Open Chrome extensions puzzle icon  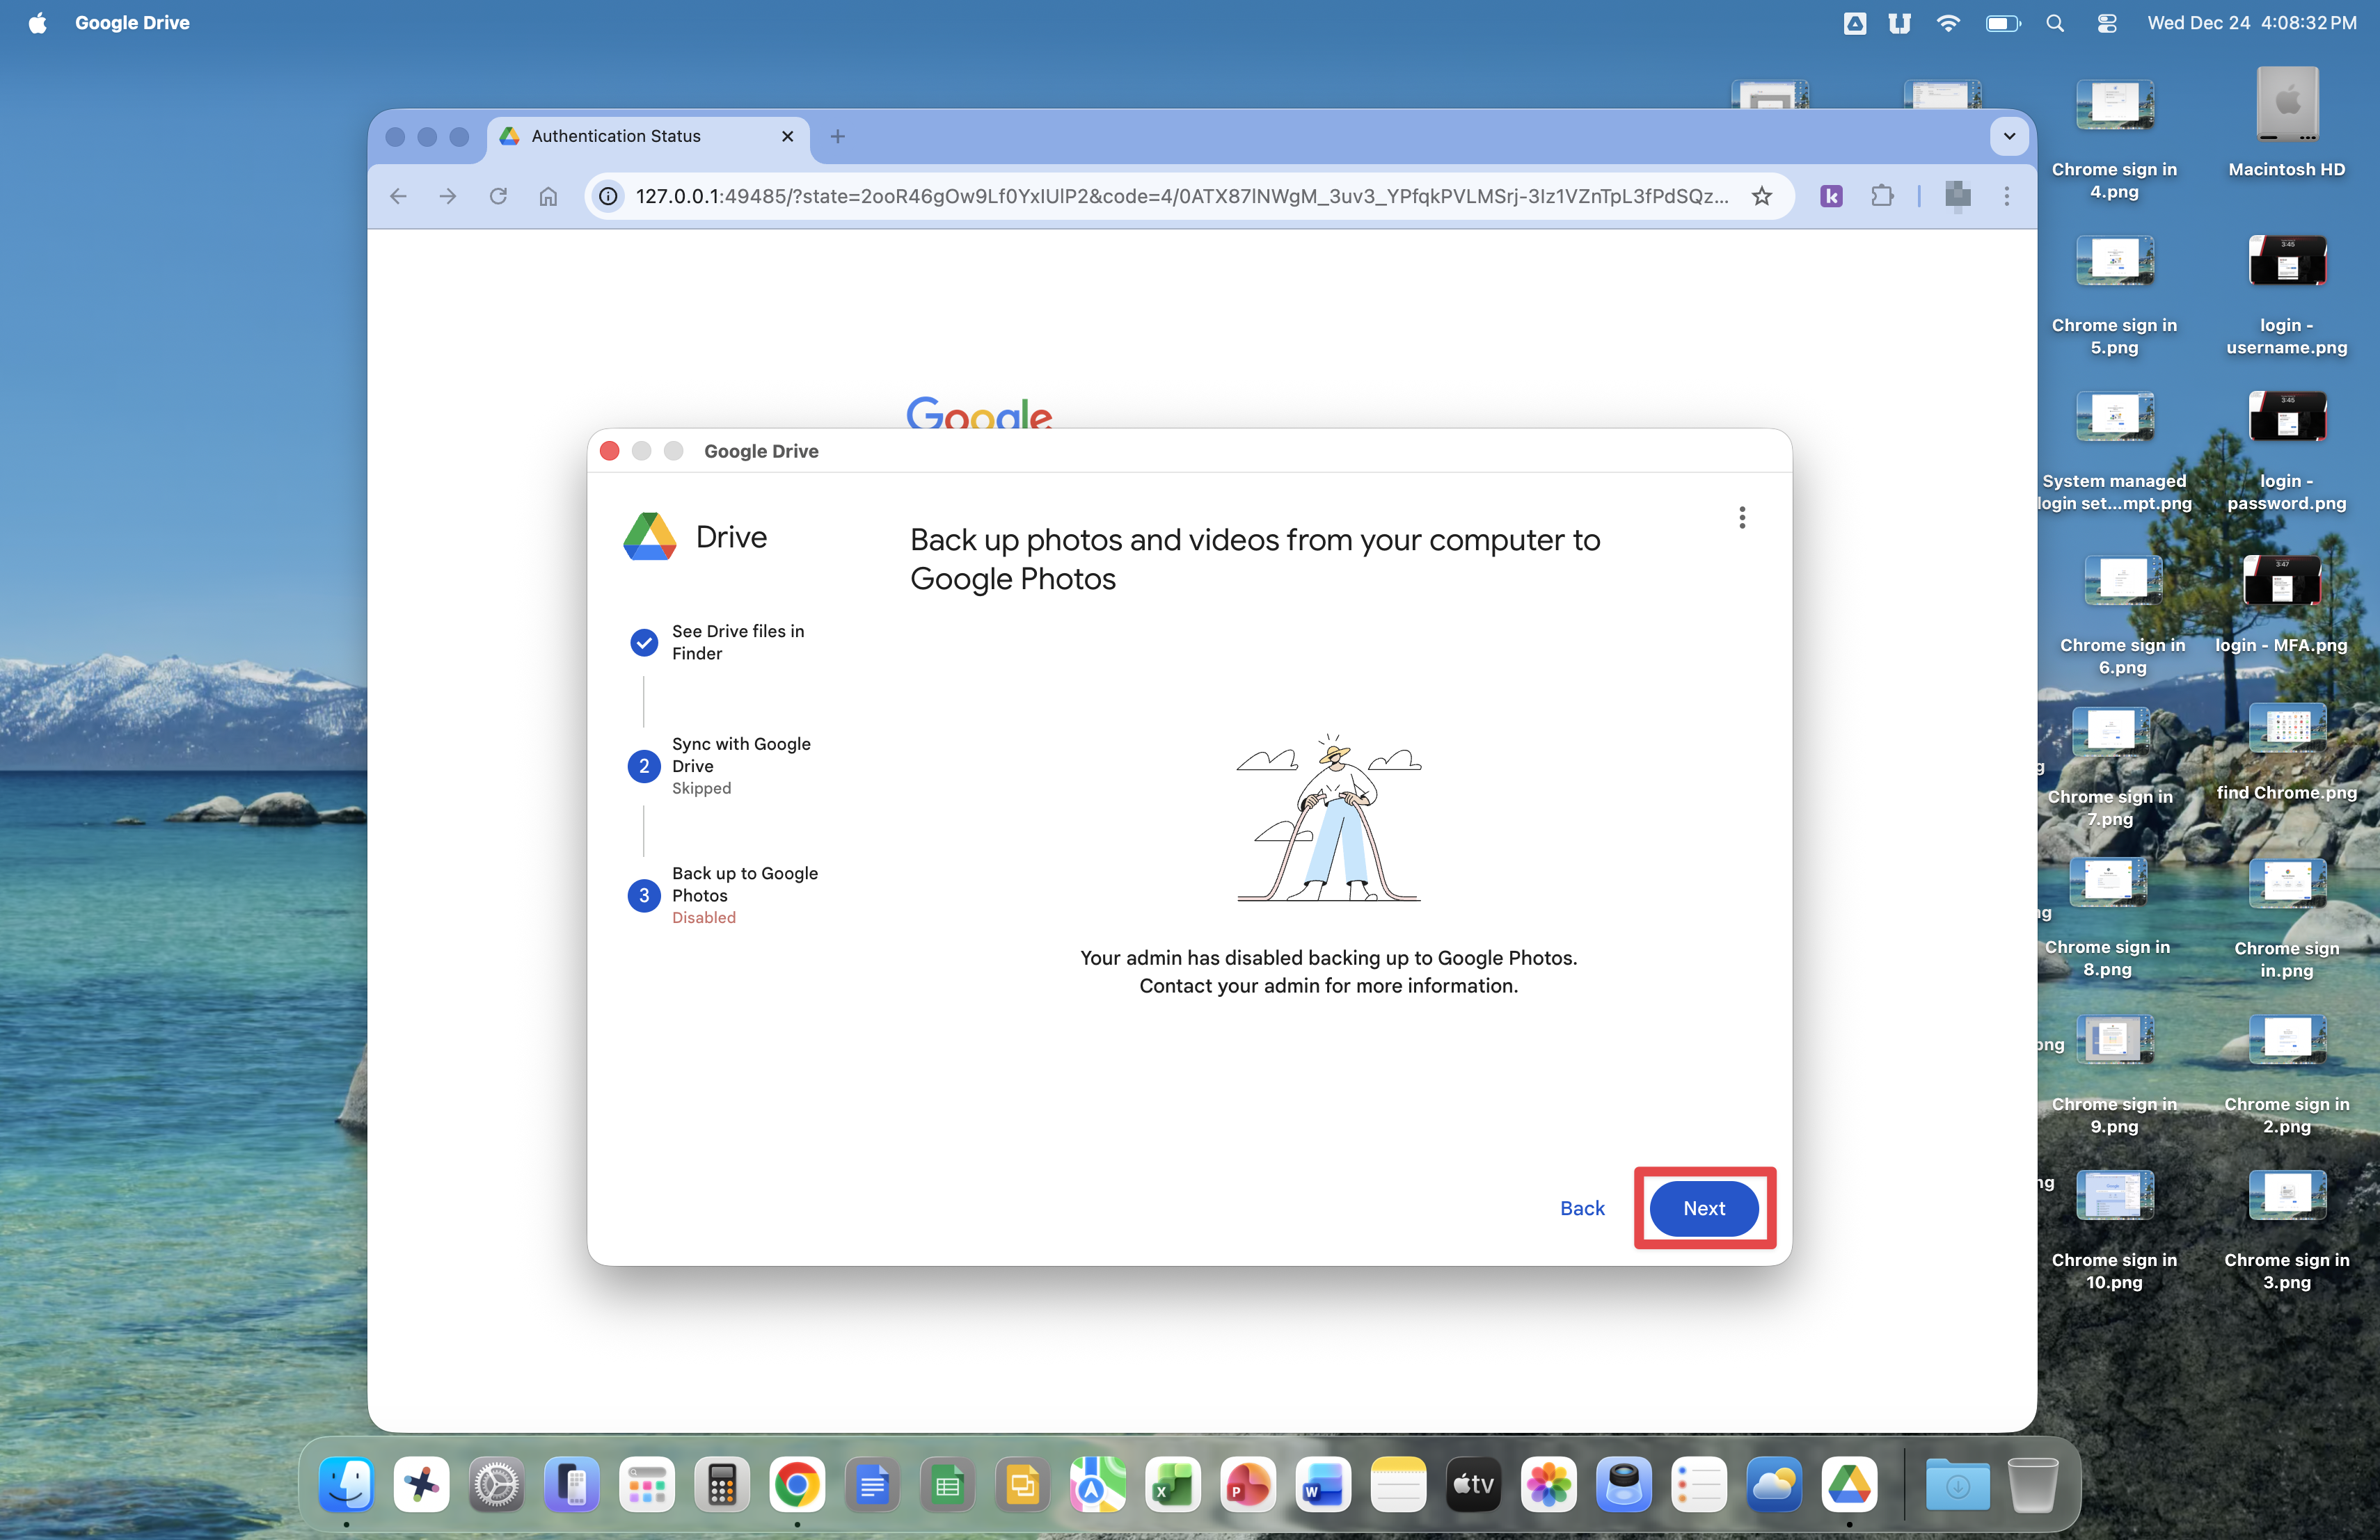pos(1882,196)
